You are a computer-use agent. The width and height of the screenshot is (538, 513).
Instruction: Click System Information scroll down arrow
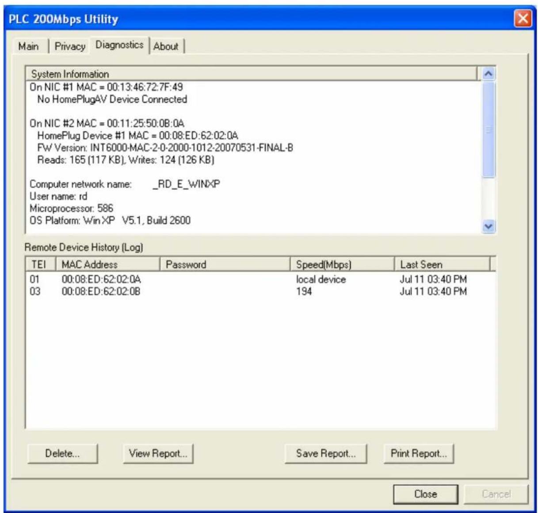488,226
